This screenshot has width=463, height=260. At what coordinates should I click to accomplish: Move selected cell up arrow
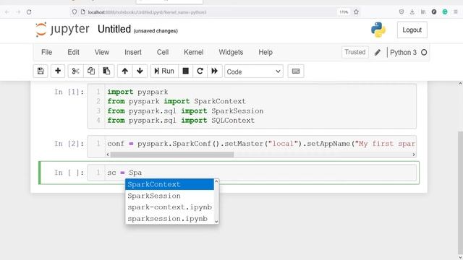pyautogui.click(x=125, y=71)
